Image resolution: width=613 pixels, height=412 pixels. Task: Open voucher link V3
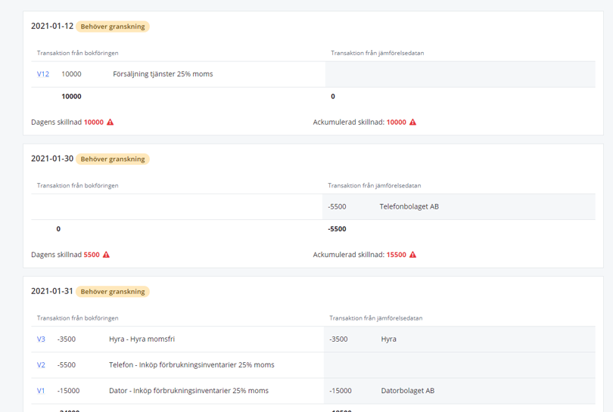(x=41, y=339)
